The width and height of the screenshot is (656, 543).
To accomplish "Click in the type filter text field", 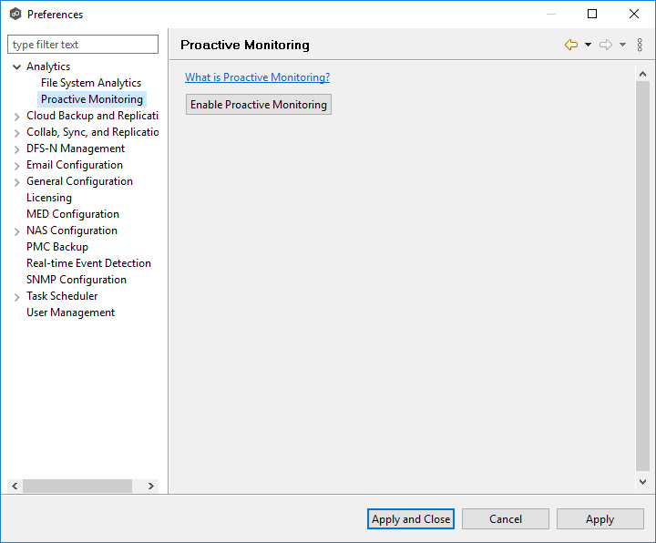I will pyautogui.click(x=83, y=45).
